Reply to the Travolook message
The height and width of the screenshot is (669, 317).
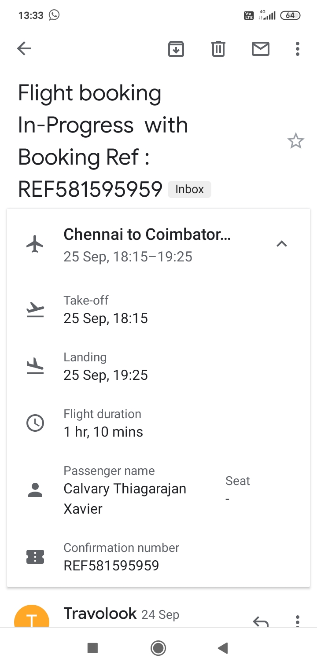coord(261,621)
